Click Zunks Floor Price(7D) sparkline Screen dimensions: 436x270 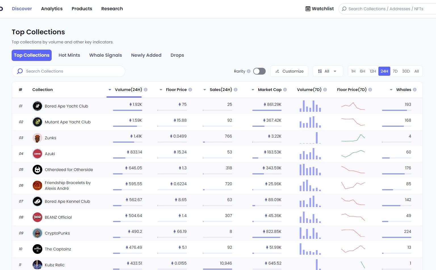[x=353, y=138]
